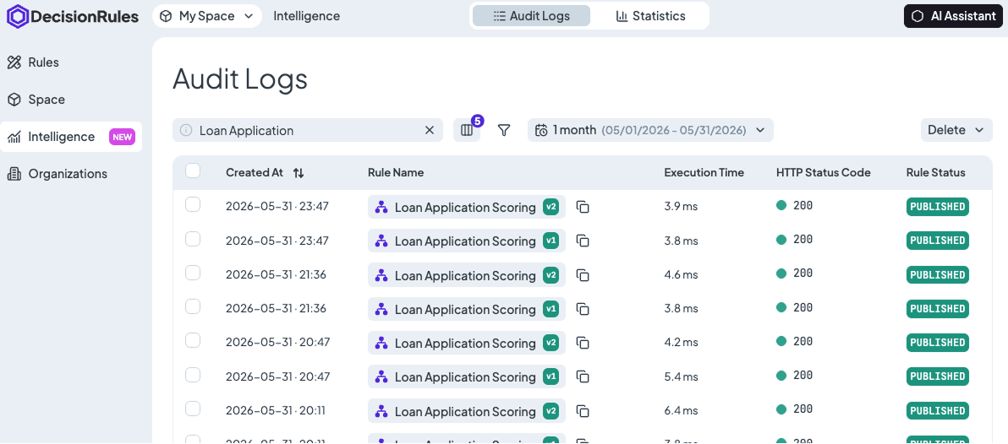Open Loan Application Scoring in the 3.9 ms row
1008x444 pixels.
click(465, 208)
